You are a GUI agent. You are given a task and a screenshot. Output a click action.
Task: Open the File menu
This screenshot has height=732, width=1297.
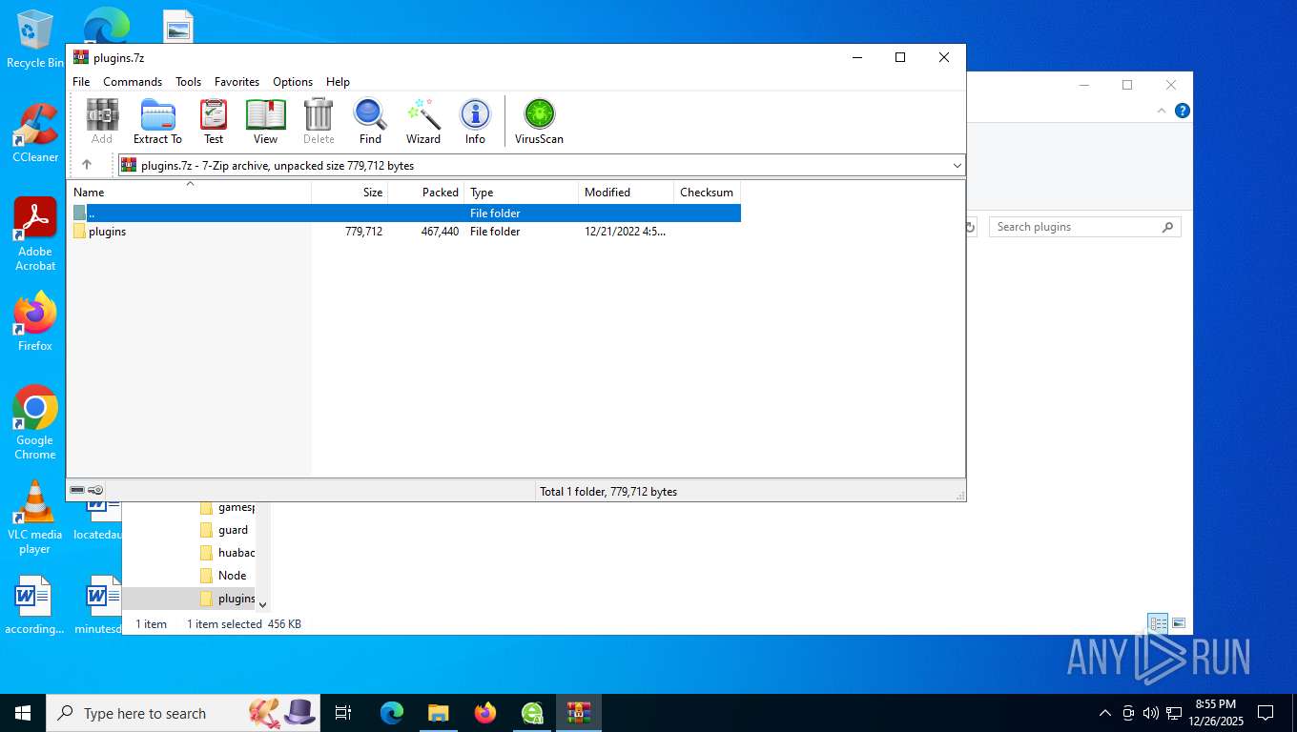(x=81, y=82)
